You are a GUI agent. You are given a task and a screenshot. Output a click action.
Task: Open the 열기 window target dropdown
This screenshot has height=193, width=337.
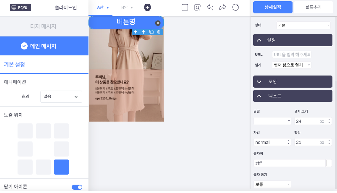click(x=292, y=65)
